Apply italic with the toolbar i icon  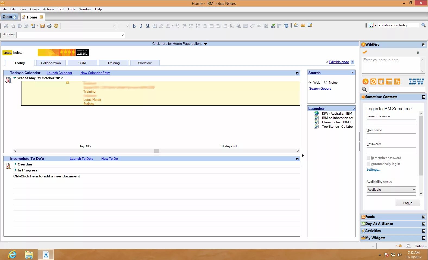pos(141,26)
